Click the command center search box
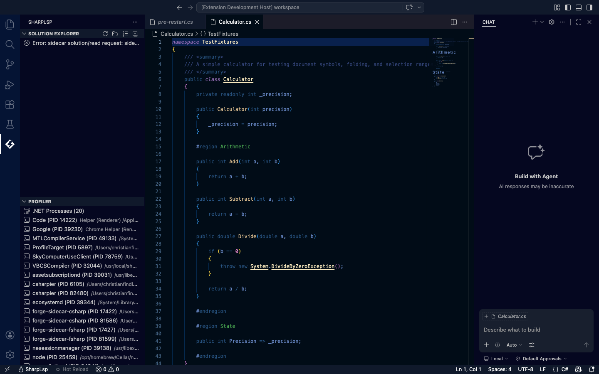Screen dimensions: 599x374 coord(299,7)
